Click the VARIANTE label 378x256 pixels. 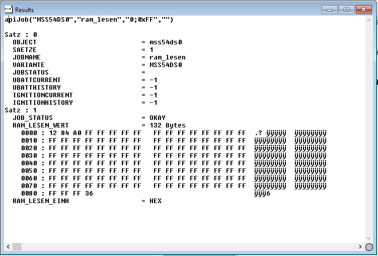(29, 65)
